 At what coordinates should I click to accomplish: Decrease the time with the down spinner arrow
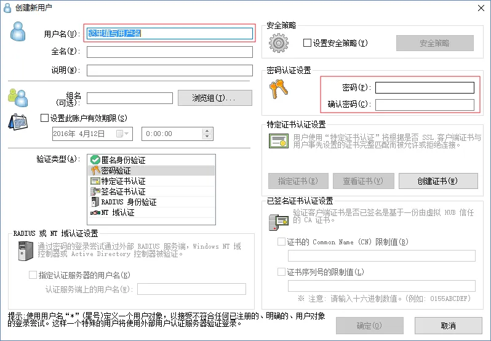(x=207, y=137)
